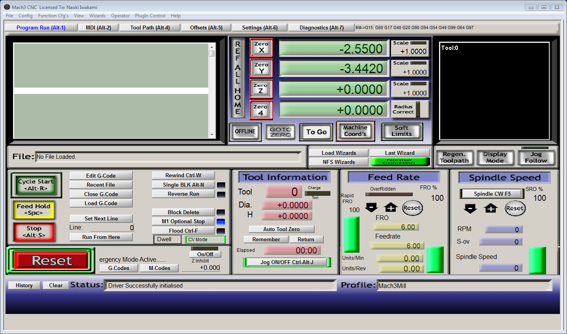Screen dimensions: 567x334
Task: Zero the Y axis DRO
Action: point(261,68)
